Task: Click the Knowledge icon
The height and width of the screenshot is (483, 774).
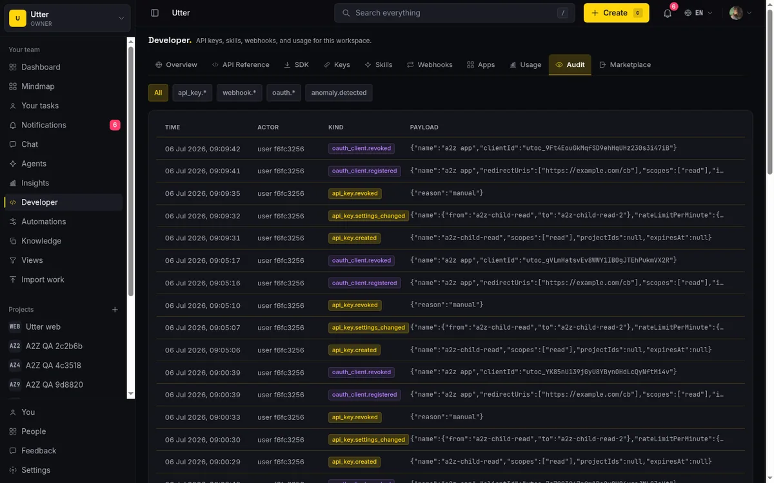Action: [13, 241]
